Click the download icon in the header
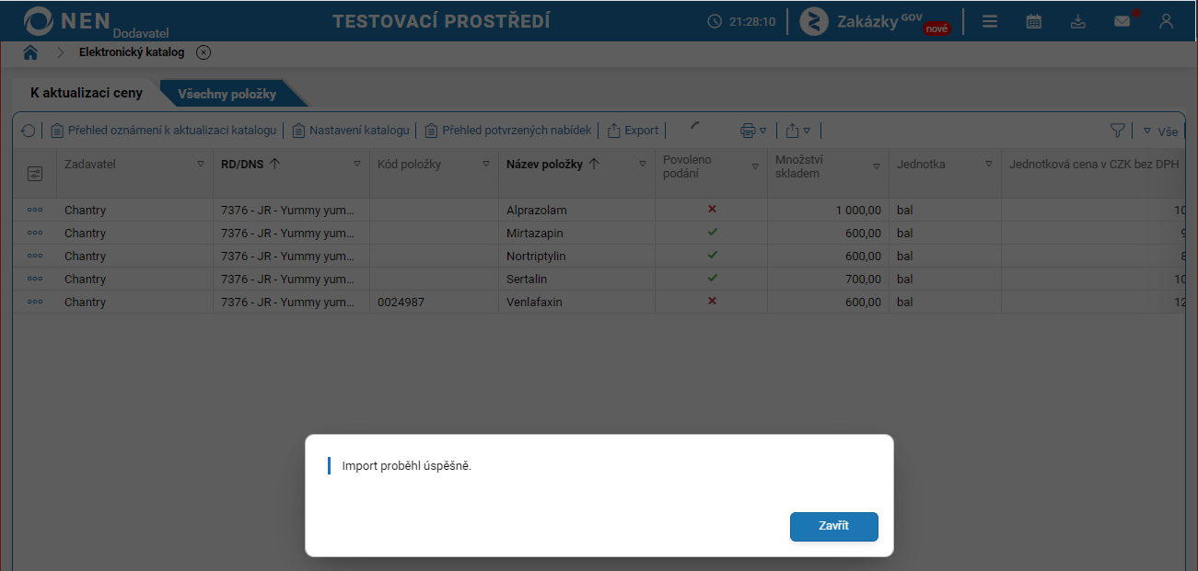 [1078, 21]
